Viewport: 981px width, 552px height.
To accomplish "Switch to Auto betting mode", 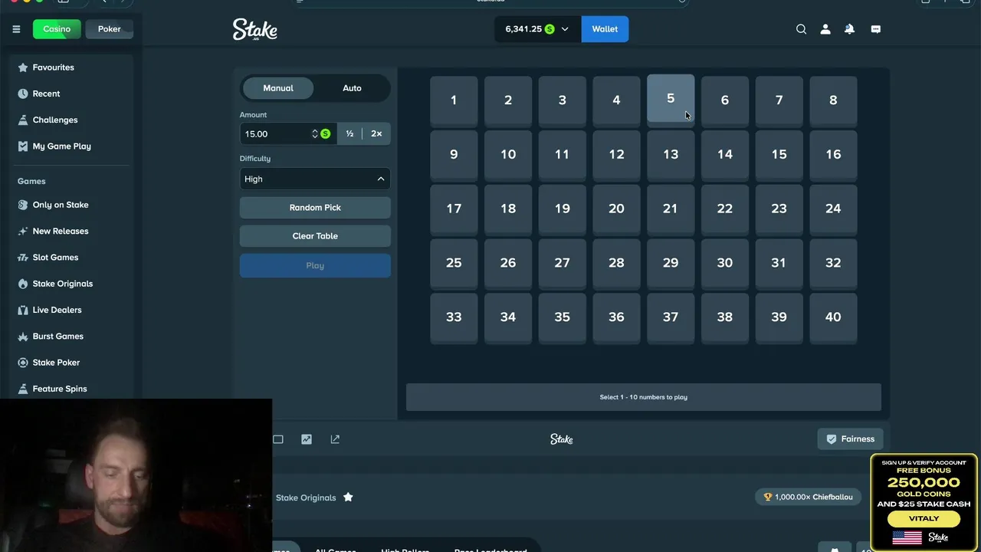I will point(352,88).
